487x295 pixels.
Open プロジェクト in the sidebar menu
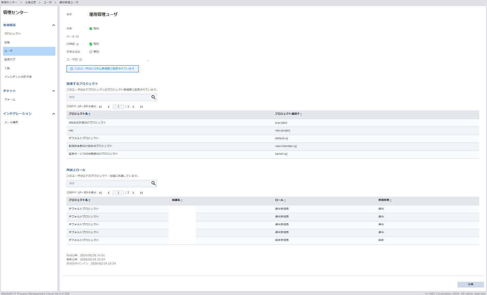(x=13, y=34)
